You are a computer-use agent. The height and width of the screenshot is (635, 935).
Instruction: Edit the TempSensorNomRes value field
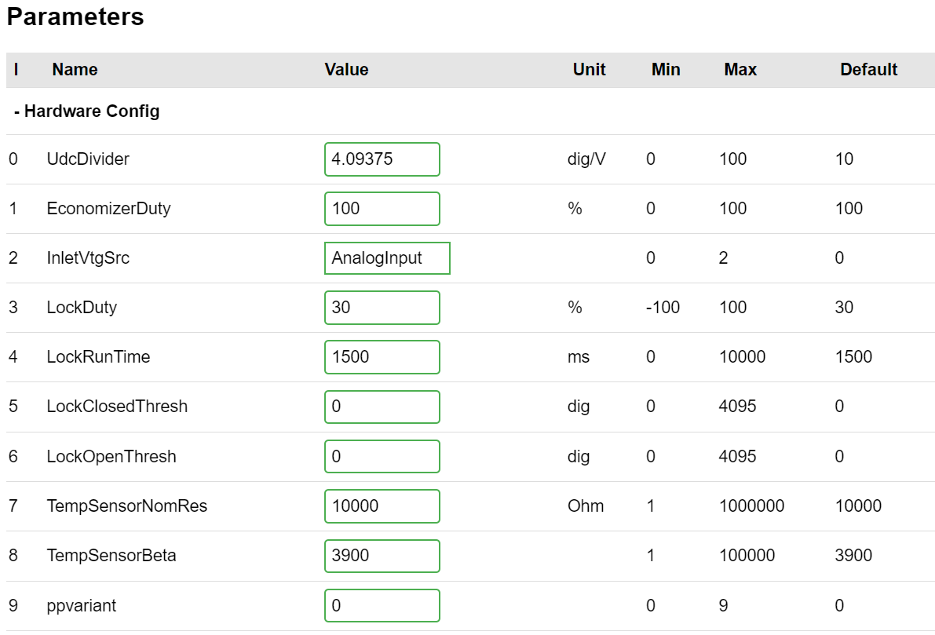[382, 506]
